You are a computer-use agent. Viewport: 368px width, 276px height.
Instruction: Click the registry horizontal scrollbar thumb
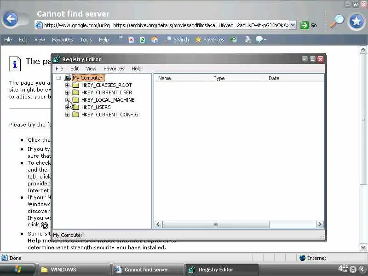coord(216,224)
